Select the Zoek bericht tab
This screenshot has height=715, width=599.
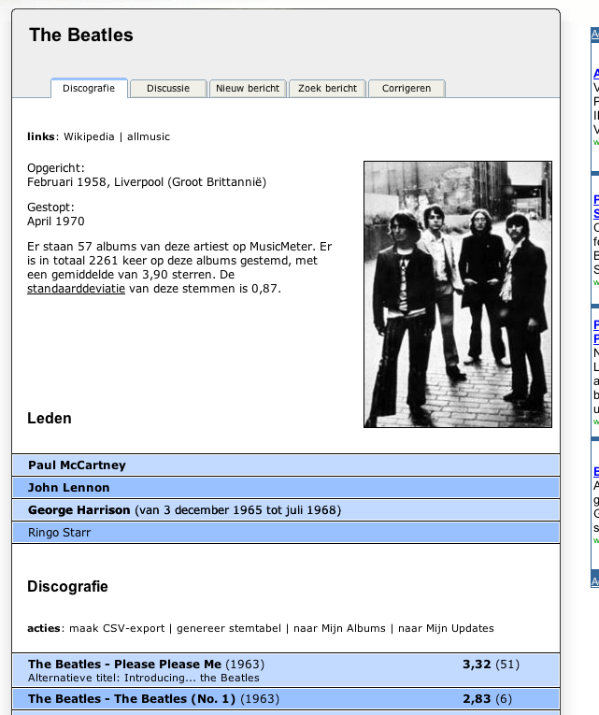point(327,88)
